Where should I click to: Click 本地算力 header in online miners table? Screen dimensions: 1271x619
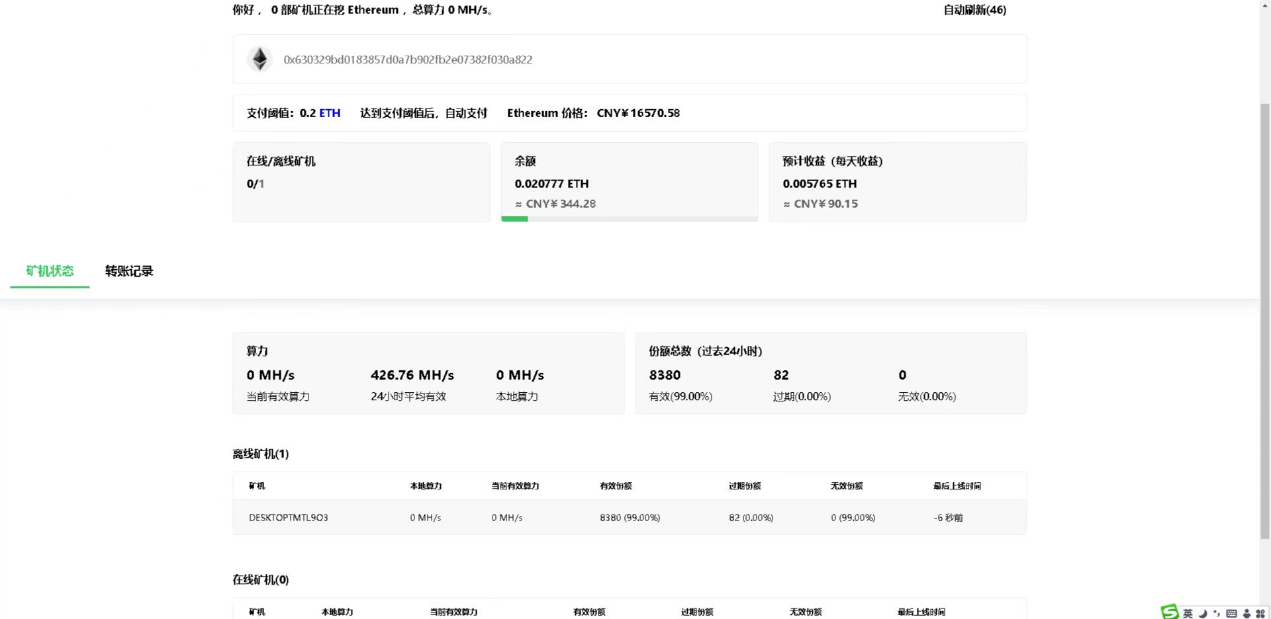pos(338,612)
